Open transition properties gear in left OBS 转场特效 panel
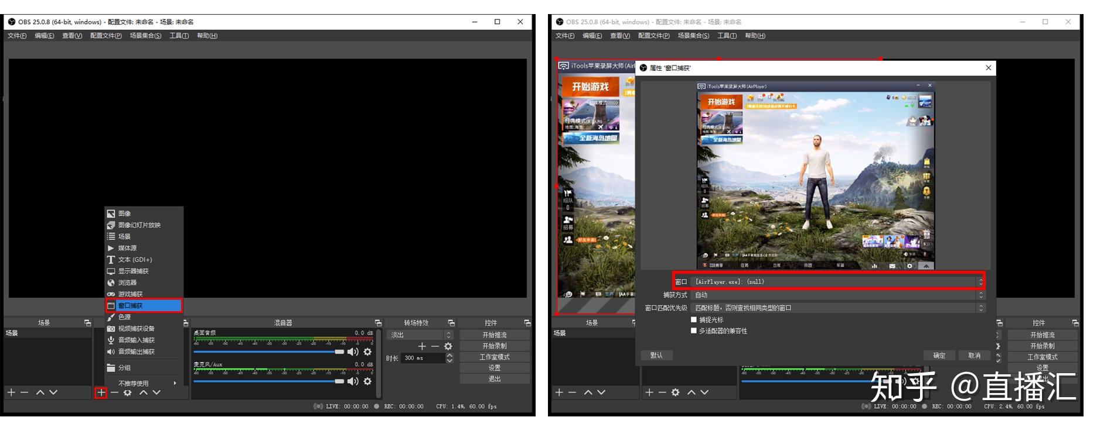Screen dimensions: 1107x434 click(x=448, y=346)
